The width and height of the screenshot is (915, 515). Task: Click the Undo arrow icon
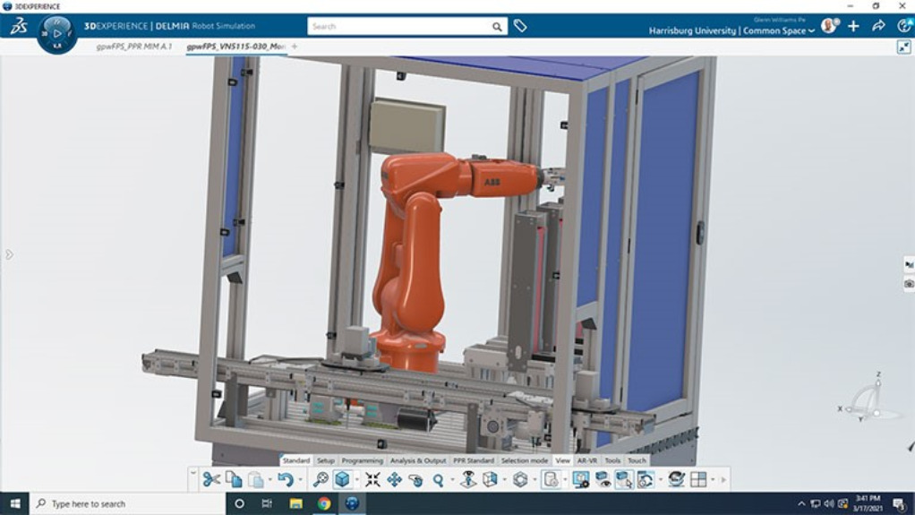[286, 479]
